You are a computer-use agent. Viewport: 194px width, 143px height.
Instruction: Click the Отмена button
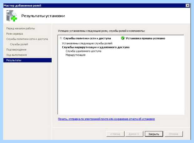(174, 134)
